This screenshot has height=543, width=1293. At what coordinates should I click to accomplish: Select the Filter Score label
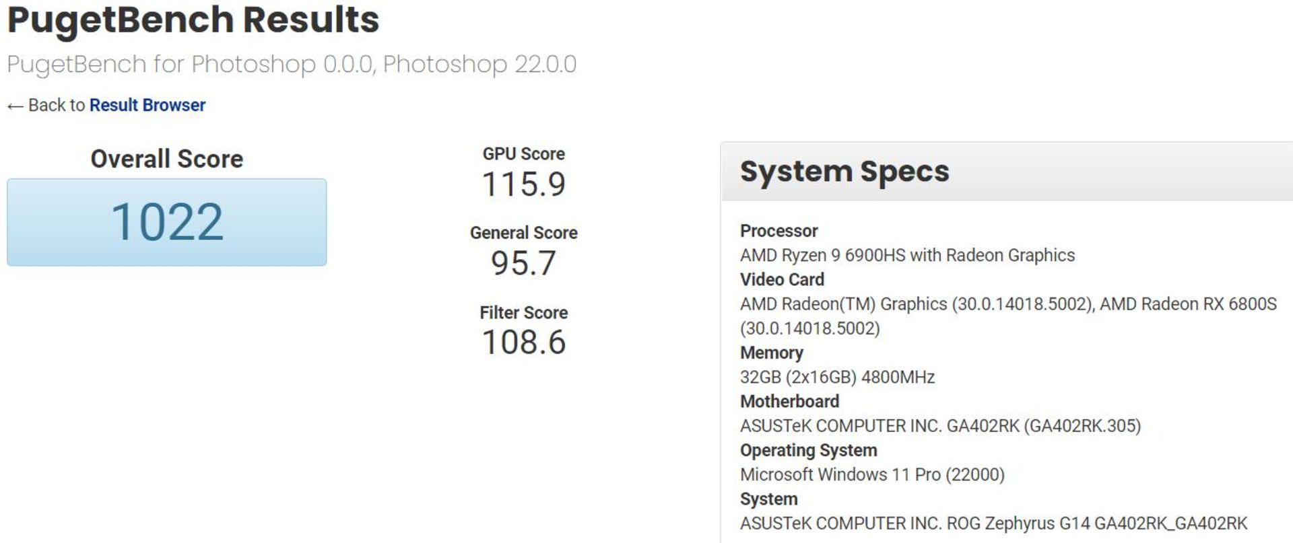point(523,312)
